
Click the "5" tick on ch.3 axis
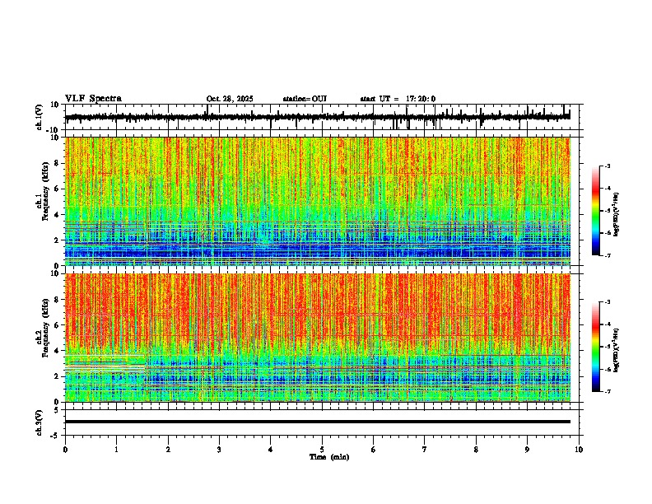point(58,410)
